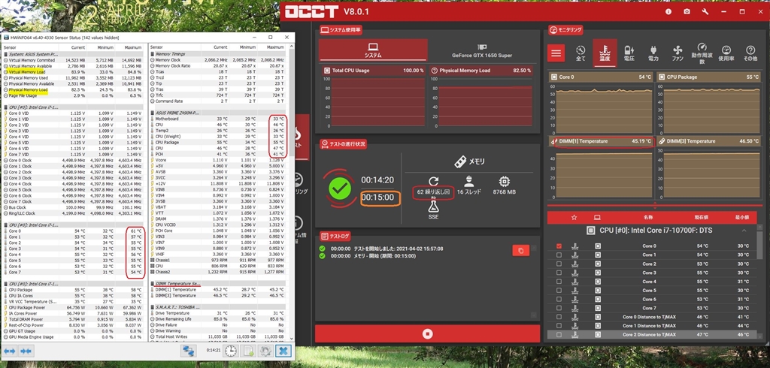Check the Core 6 graph checkbox
The image size is (770, 368).
pos(559,299)
